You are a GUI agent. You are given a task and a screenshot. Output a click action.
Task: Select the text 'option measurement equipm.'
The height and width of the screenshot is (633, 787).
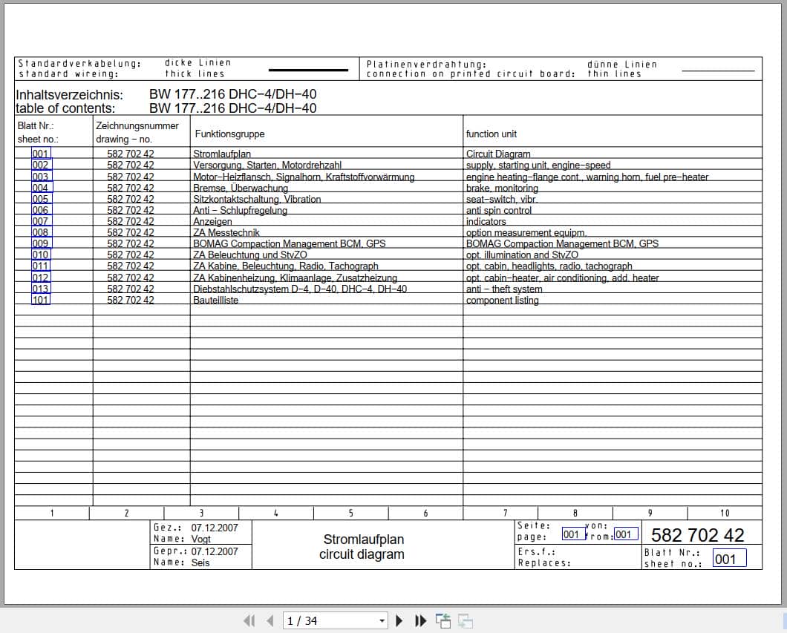point(526,232)
